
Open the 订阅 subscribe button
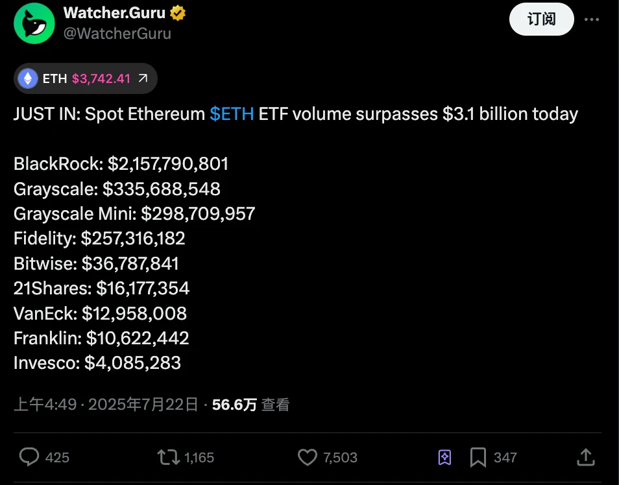541,19
